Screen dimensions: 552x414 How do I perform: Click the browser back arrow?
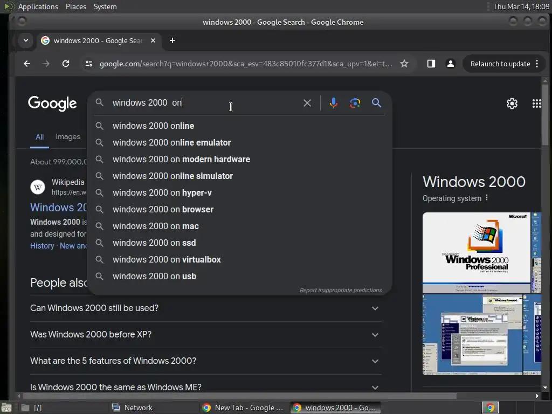(27, 64)
